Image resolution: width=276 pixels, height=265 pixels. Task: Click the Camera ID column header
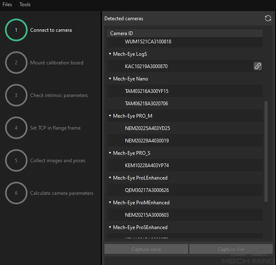click(185, 33)
